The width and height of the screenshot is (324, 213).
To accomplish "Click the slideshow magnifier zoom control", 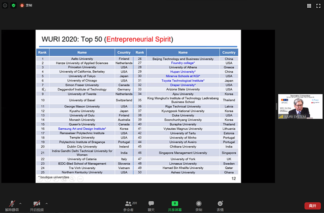I will point(72,178).
